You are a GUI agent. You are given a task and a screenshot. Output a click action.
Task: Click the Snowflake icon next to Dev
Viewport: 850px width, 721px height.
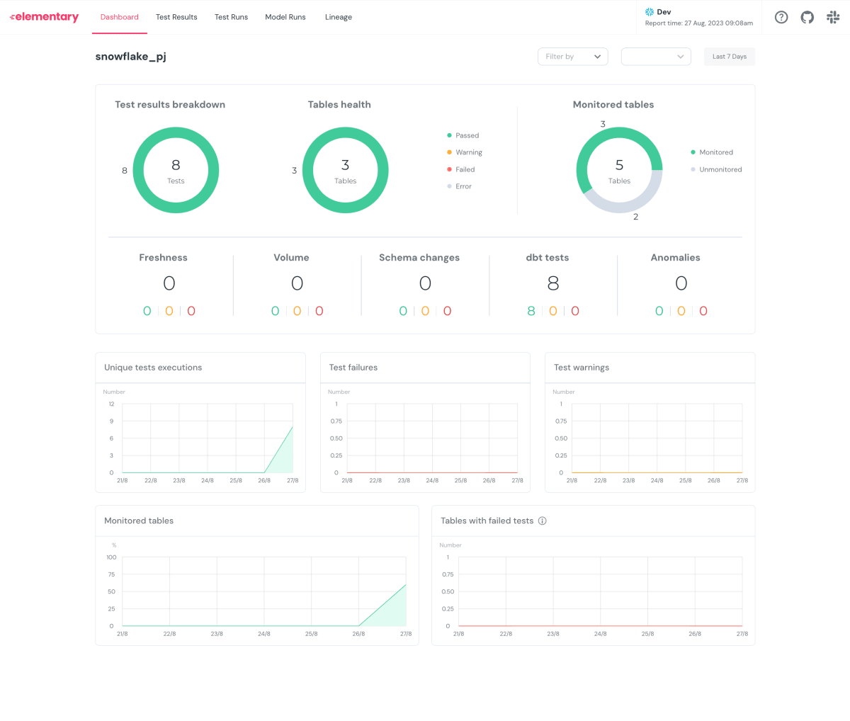coord(649,12)
